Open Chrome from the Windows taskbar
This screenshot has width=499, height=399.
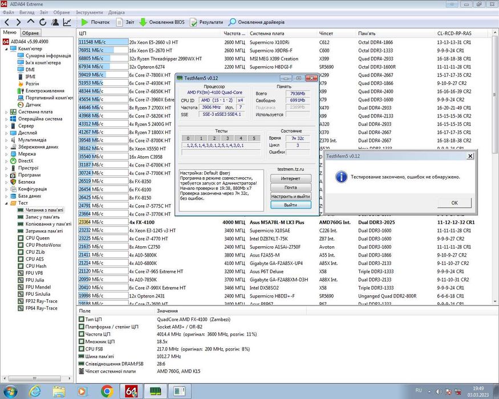[106, 391]
